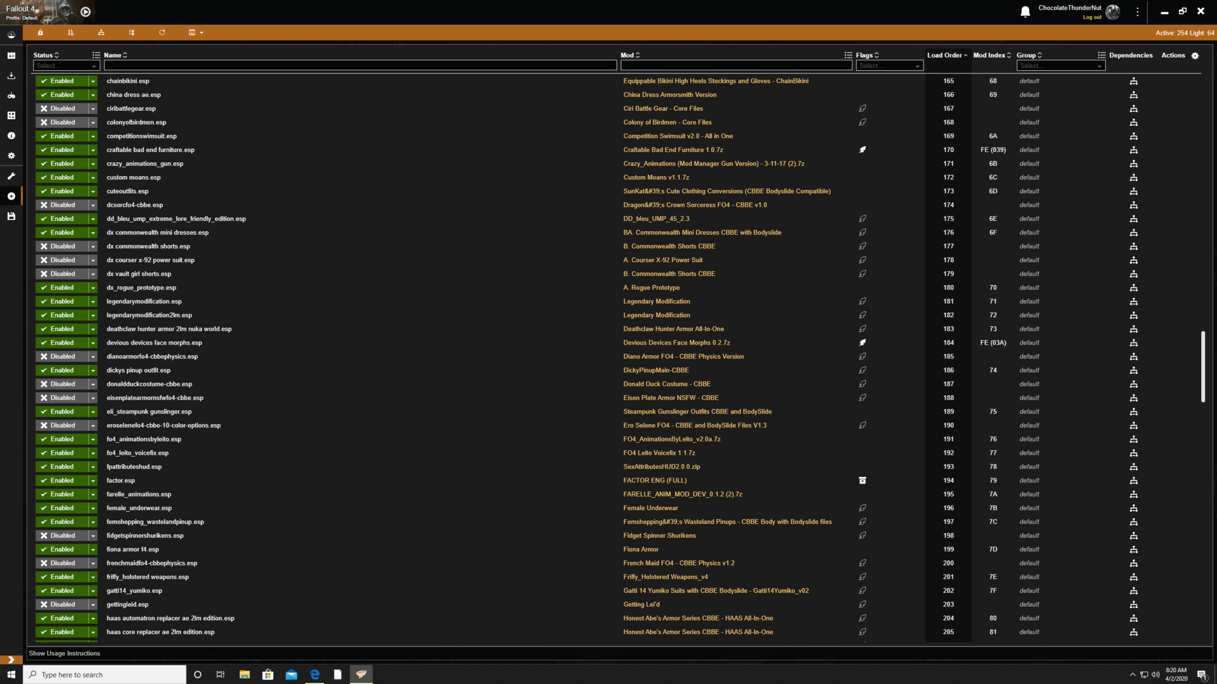Open Group filter Select dropdown
The width and height of the screenshot is (1217, 684).
click(x=1061, y=66)
